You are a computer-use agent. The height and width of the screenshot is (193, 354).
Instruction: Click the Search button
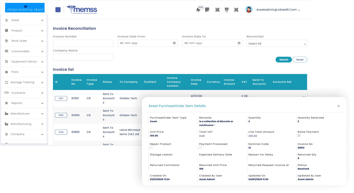pyautogui.click(x=284, y=60)
